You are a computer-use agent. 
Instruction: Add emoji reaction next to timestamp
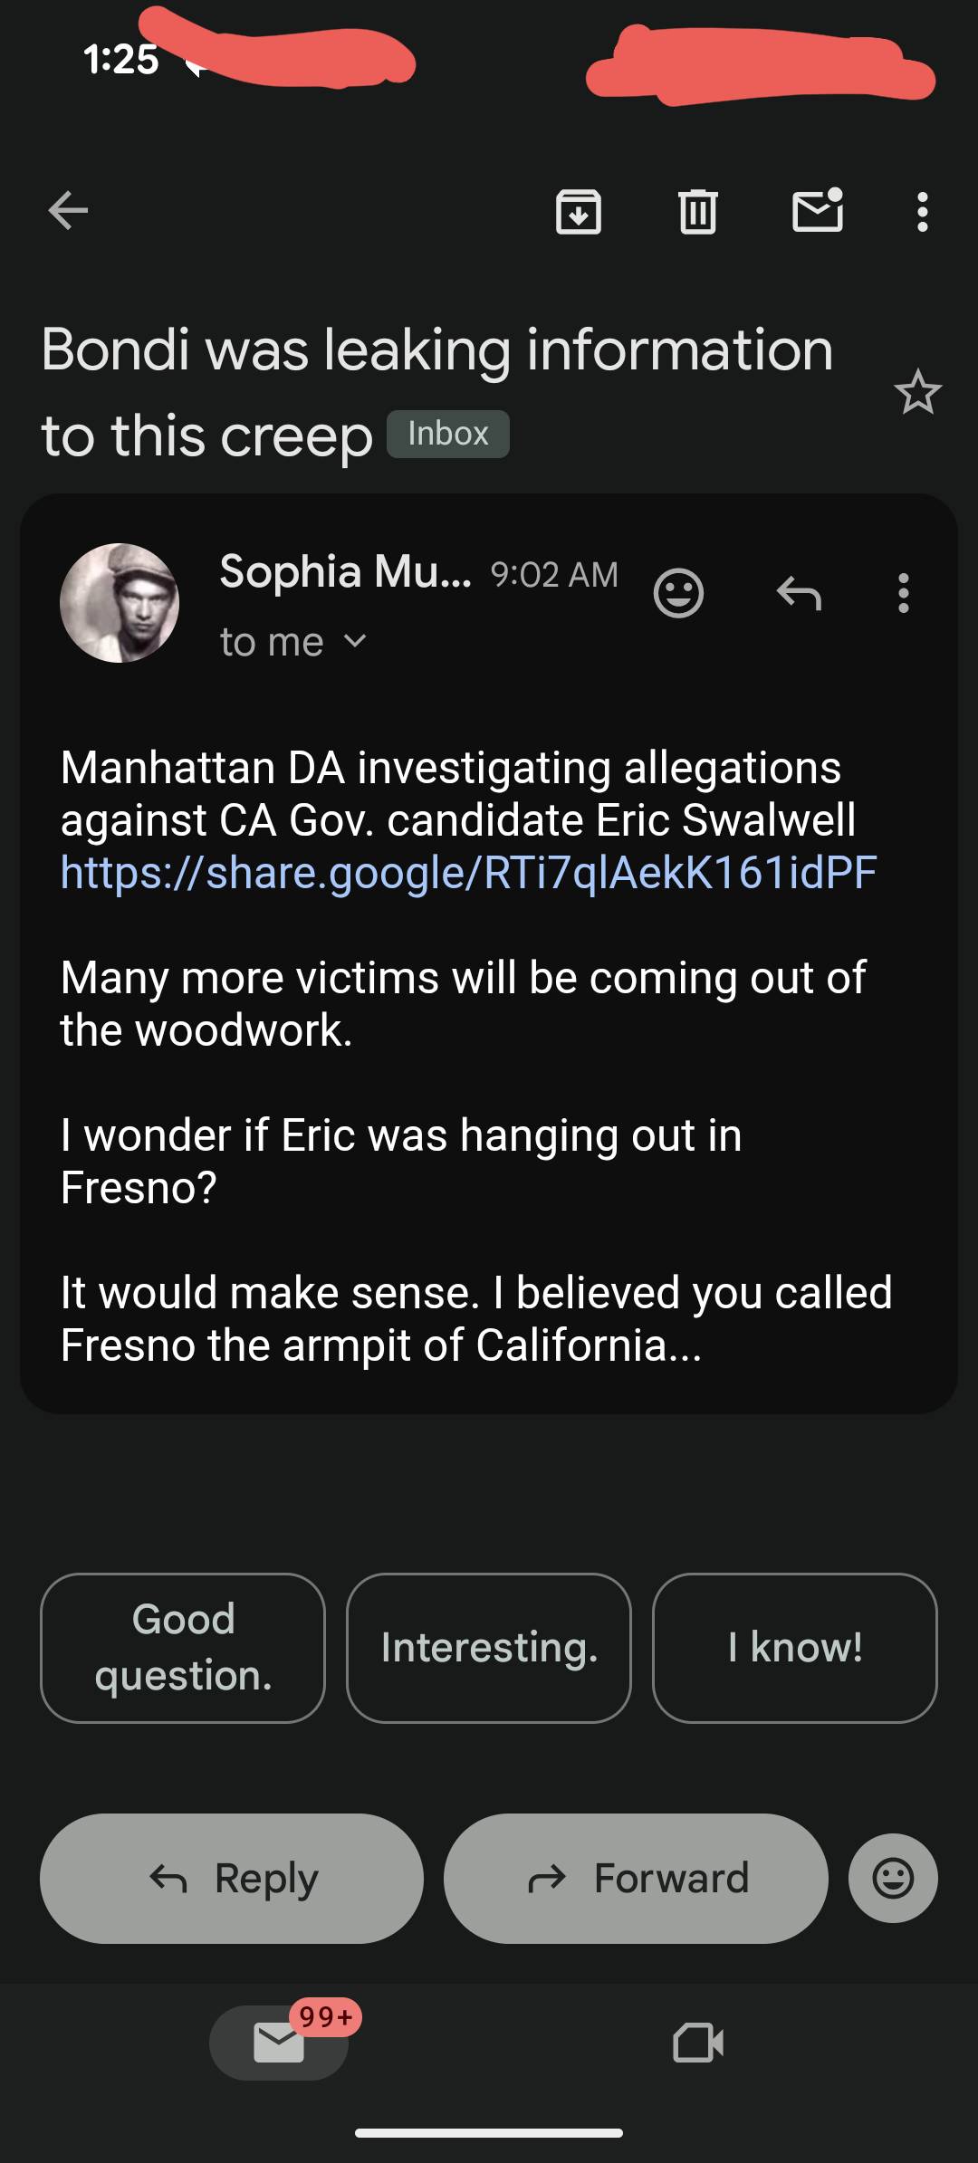click(678, 594)
